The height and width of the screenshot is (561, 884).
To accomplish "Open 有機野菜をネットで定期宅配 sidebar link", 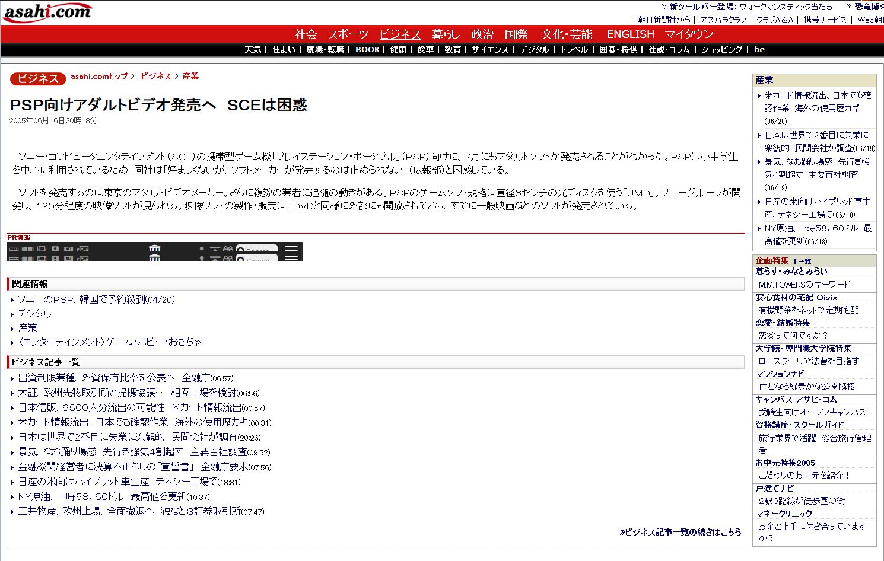I will pos(809,310).
